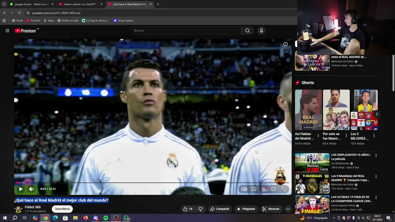Image resolution: width=395 pixels, height=222 pixels.
Task: Mute the video volume
Action: [x=31, y=189]
